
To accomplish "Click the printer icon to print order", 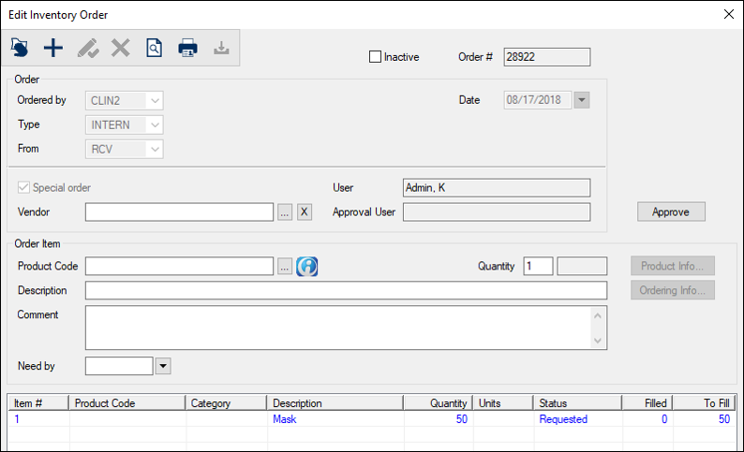I will [187, 48].
